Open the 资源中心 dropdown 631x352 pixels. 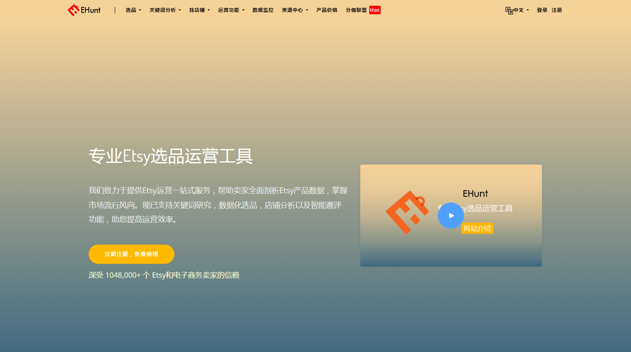[x=295, y=10]
